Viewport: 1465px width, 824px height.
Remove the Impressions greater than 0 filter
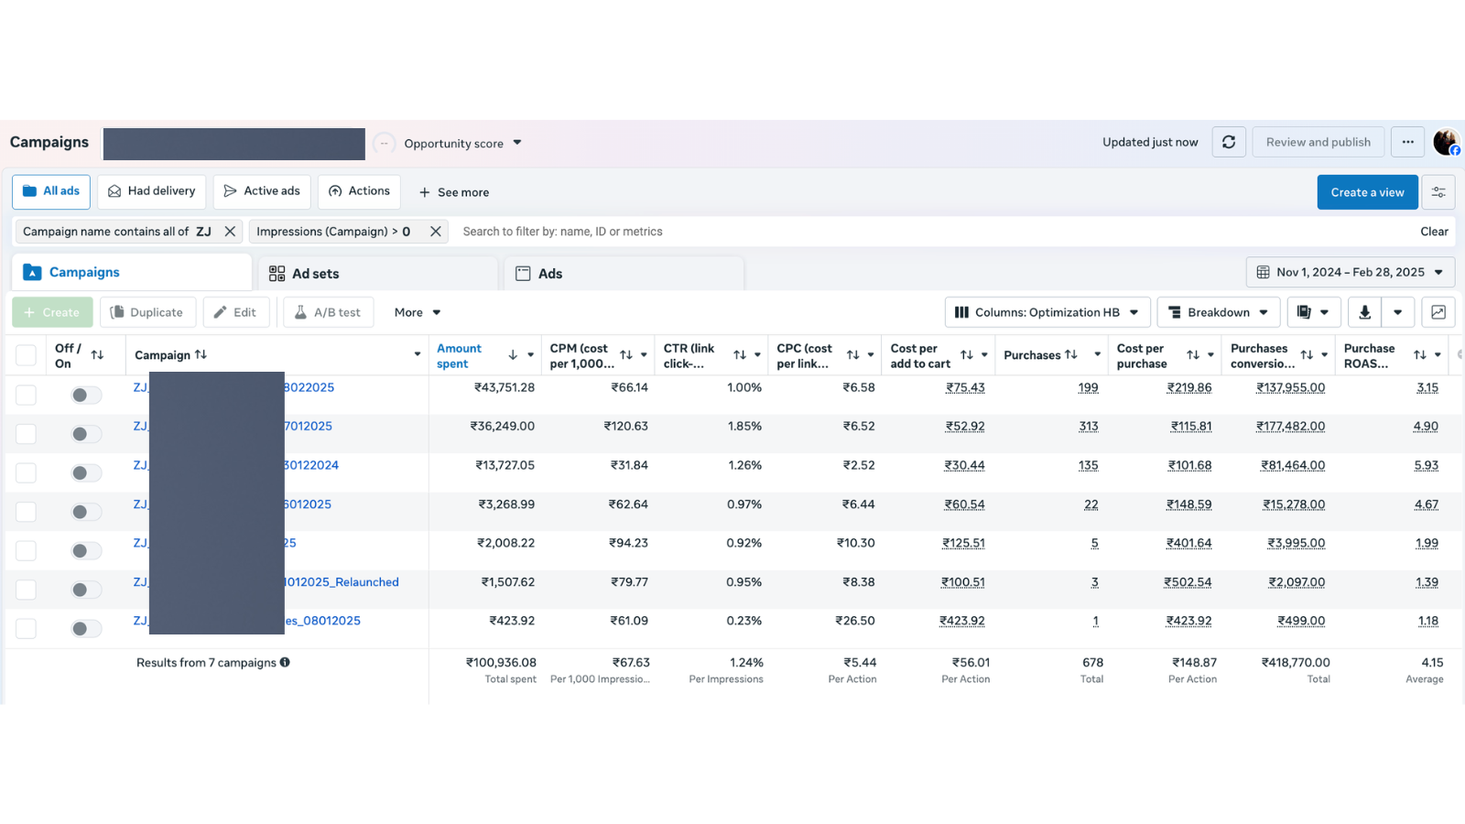click(x=436, y=232)
